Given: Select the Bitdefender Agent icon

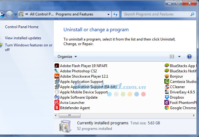Looking at the screenshot, I should (57, 108).
